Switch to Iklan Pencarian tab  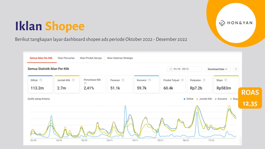point(66,58)
